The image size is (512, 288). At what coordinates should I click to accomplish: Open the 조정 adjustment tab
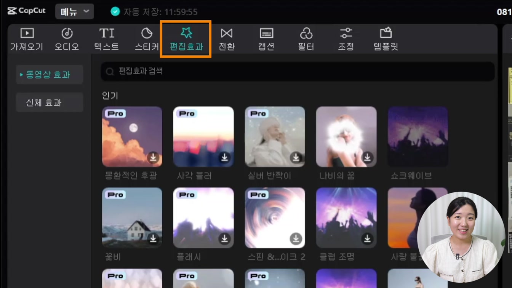pos(346,39)
